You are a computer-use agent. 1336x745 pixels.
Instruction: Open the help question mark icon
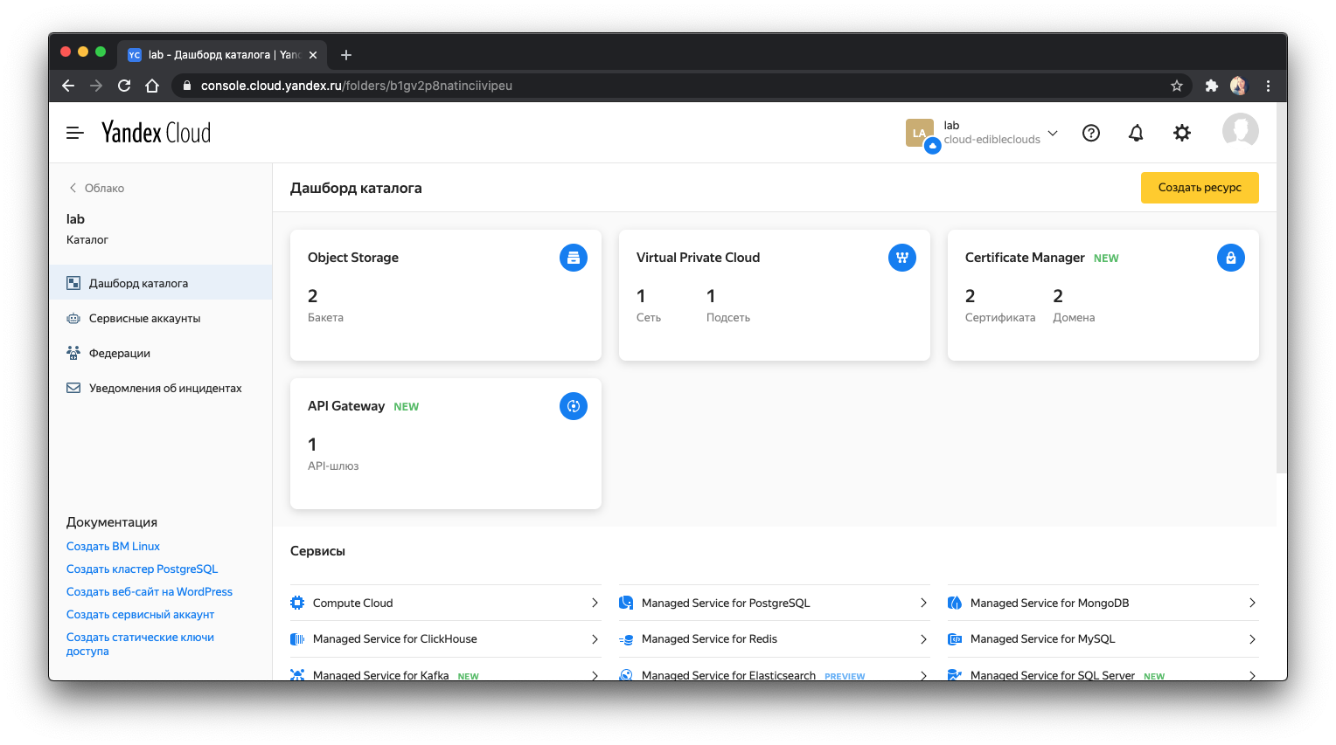click(x=1090, y=133)
